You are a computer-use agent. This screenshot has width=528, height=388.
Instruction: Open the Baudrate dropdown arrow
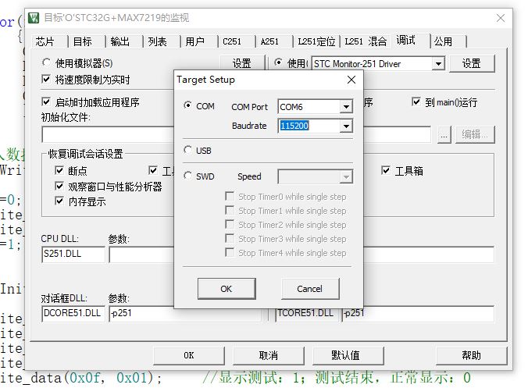(346, 126)
